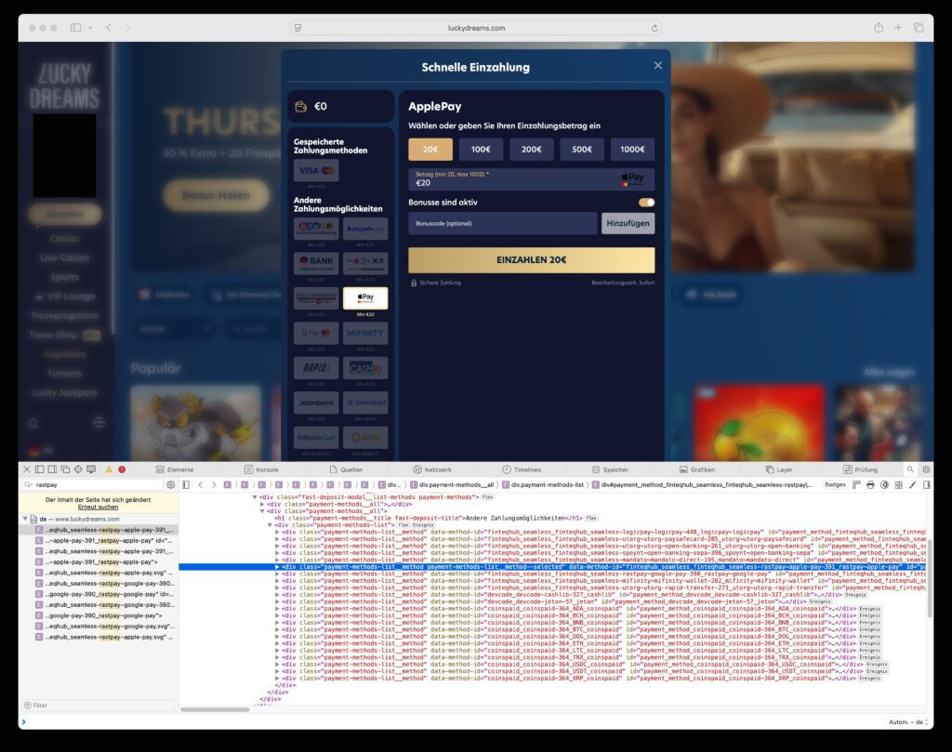Choose Google Pay as payment method
Image resolution: width=952 pixels, height=752 pixels.
tap(315, 333)
